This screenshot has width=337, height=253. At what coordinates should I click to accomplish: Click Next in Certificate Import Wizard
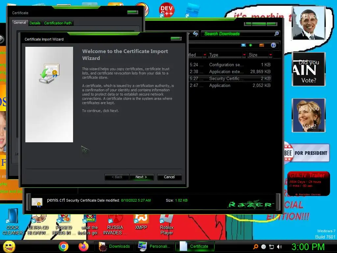pyautogui.click(x=141, y=177)
